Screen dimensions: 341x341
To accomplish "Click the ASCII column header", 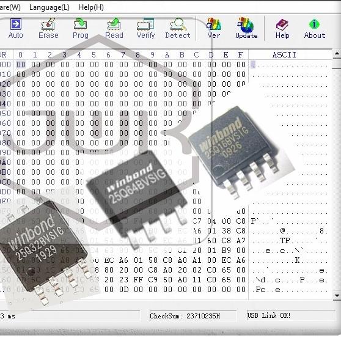I will tap(284, 55).
